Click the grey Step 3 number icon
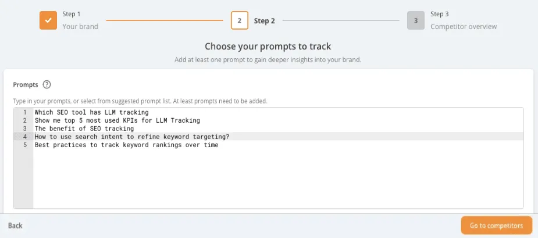The height and width of the screenshot is (238, 538). [416, 20]
